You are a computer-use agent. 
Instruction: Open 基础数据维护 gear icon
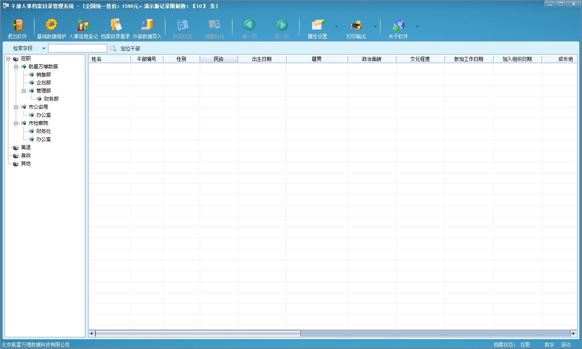(51, 25)
